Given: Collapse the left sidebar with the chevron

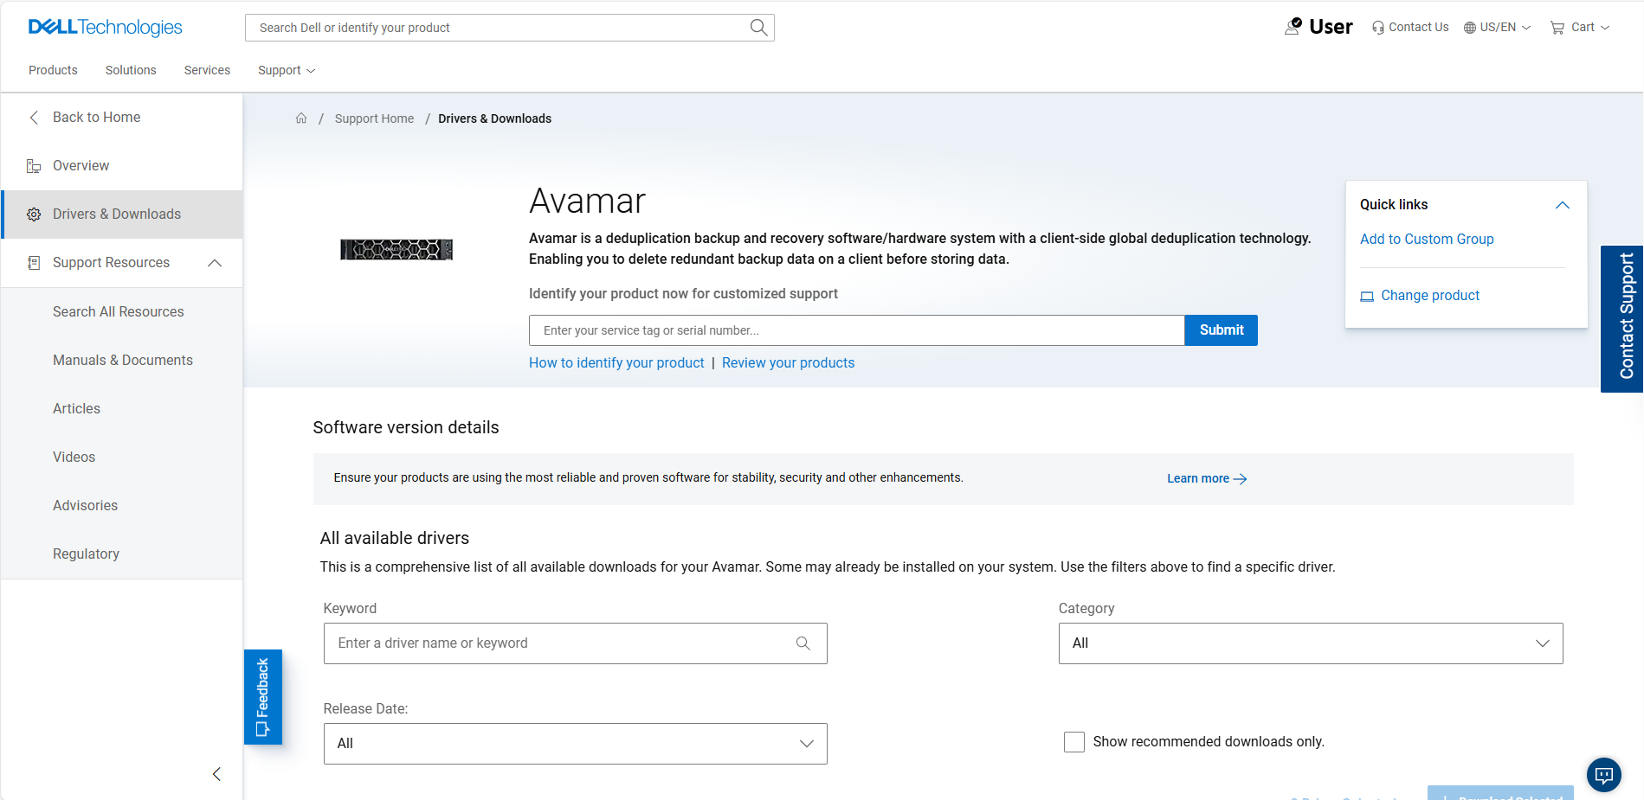Looking at the screenshot, I should point(216,774).
